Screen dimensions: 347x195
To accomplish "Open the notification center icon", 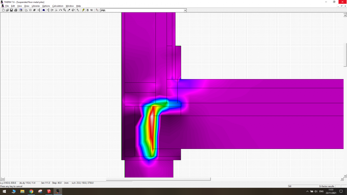I will [341, 192].
